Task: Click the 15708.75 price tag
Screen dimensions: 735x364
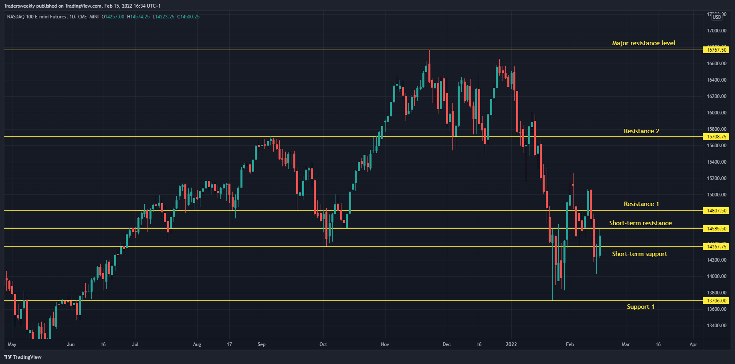Action: pyautogui.click(x=716, y=136)
